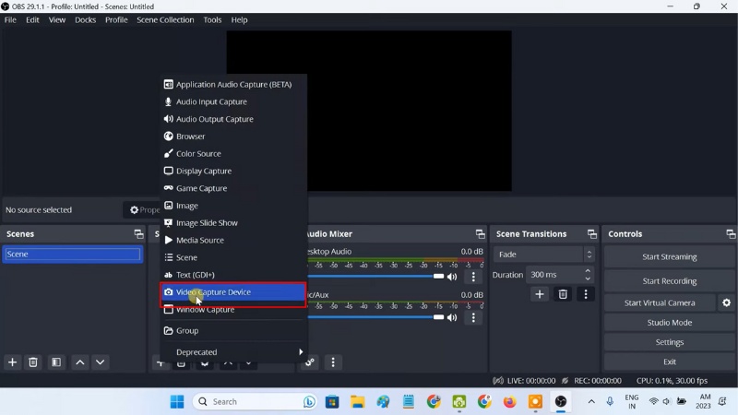Add Display Capture source
The image size is (738, 415).
point(233,172)
